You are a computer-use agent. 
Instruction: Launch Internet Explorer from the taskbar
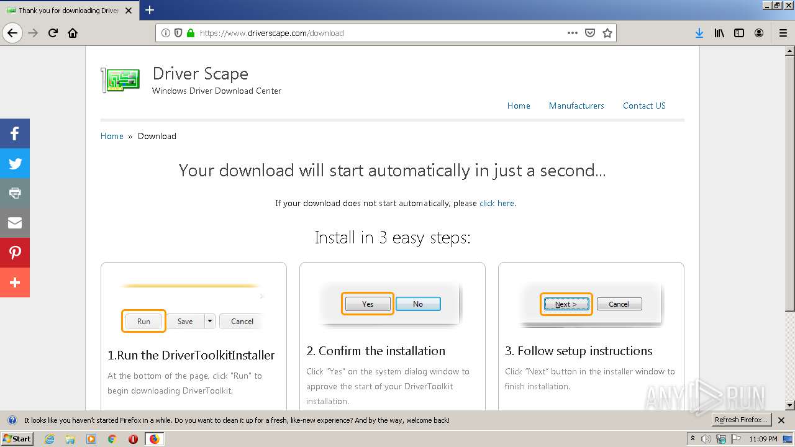point(49,439)
